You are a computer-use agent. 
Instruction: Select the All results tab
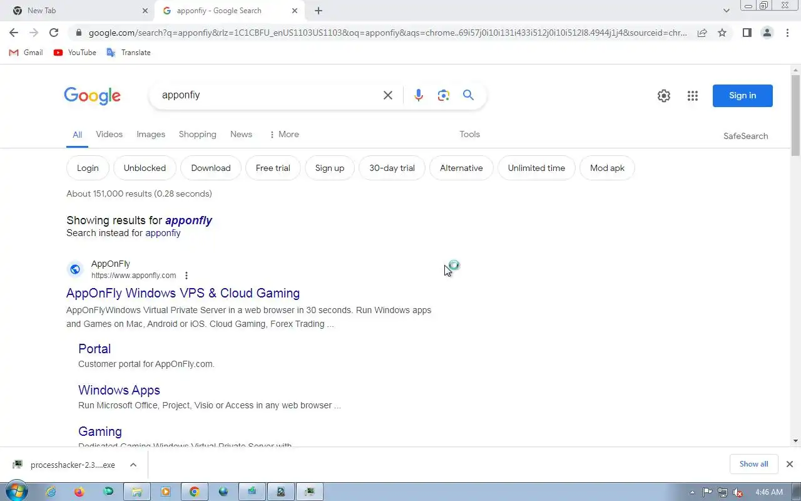click(77, 135)
